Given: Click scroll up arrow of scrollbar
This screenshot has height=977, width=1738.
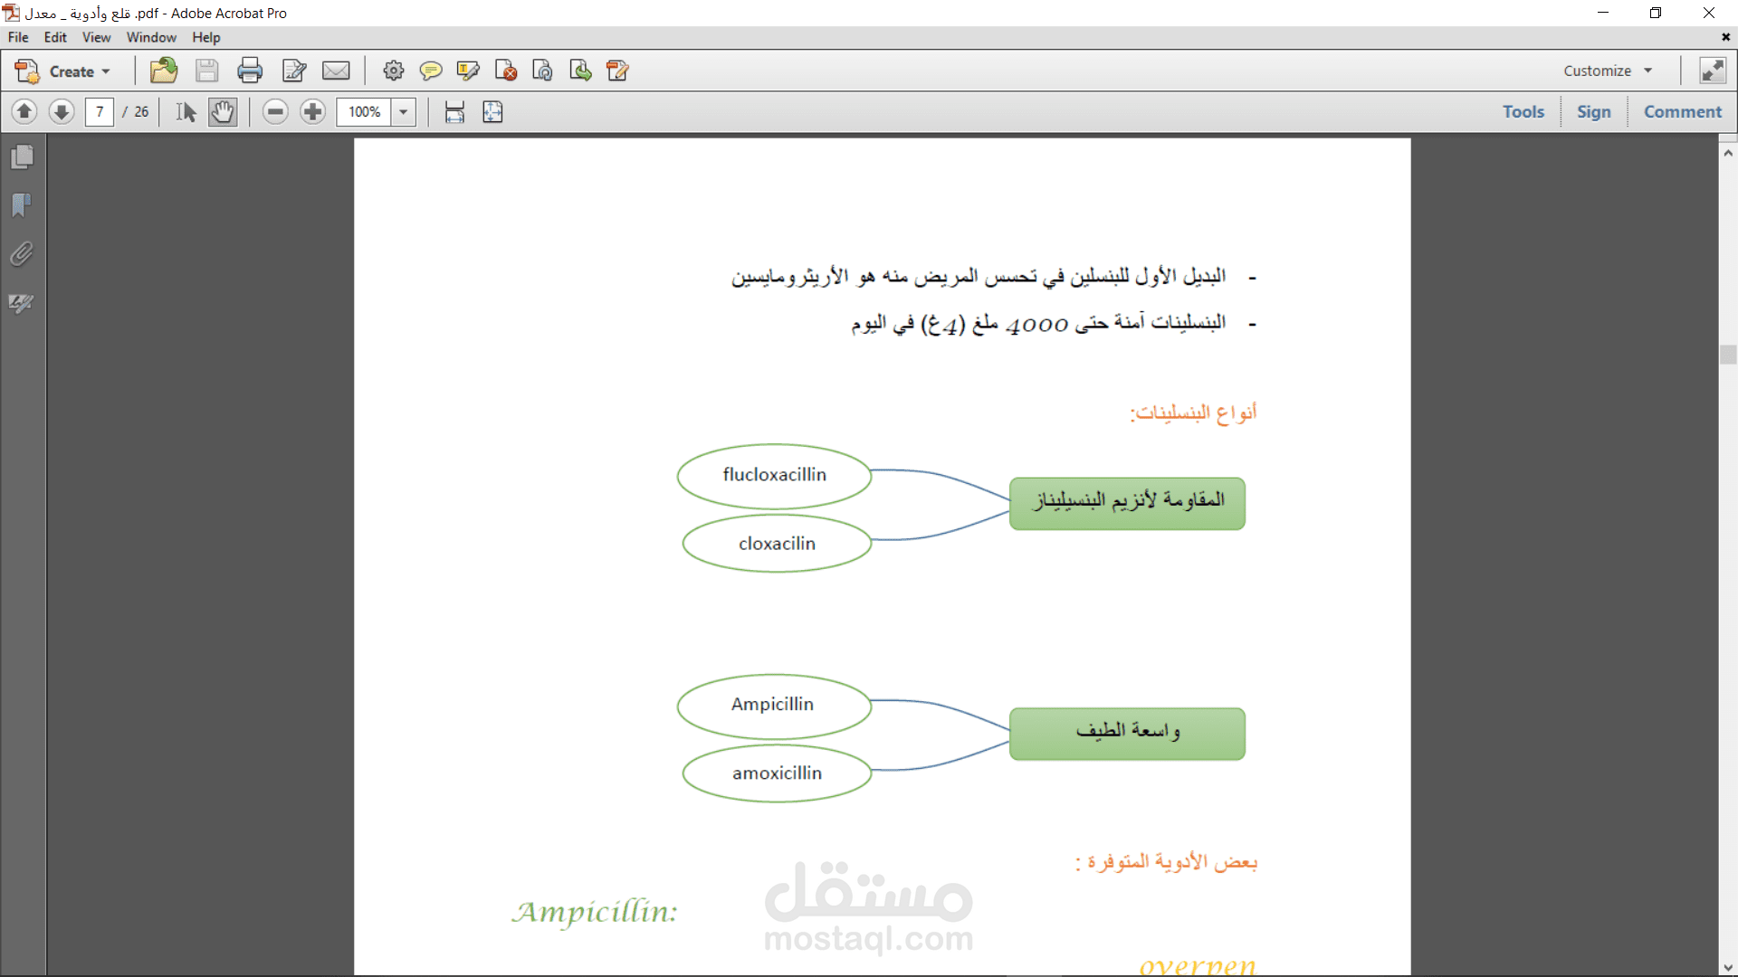Looking at the screenshot, I should click(1728, 153).
